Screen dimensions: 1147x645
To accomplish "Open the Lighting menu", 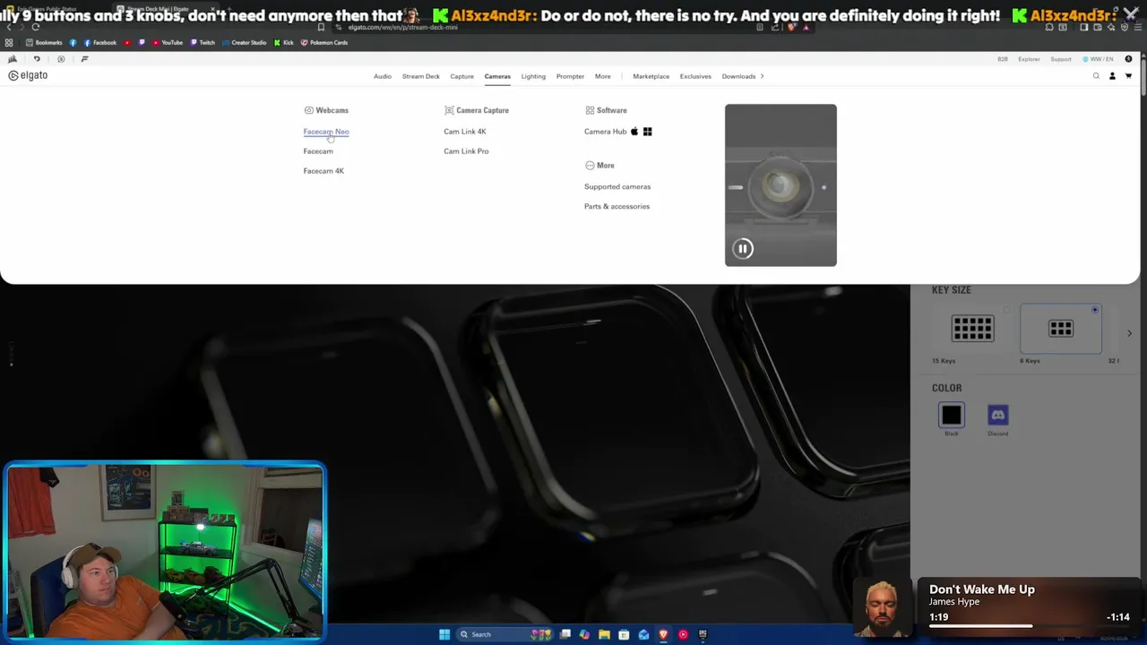I will click(533, 76).
